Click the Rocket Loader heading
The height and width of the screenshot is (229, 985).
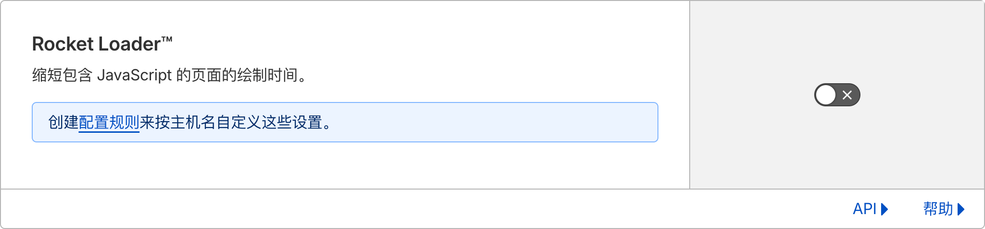[x=96, y=44]
